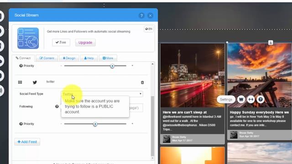Click the stretch arrows icon on widget
The height and width of the screenshot is (164, 292).
point(251,99)
